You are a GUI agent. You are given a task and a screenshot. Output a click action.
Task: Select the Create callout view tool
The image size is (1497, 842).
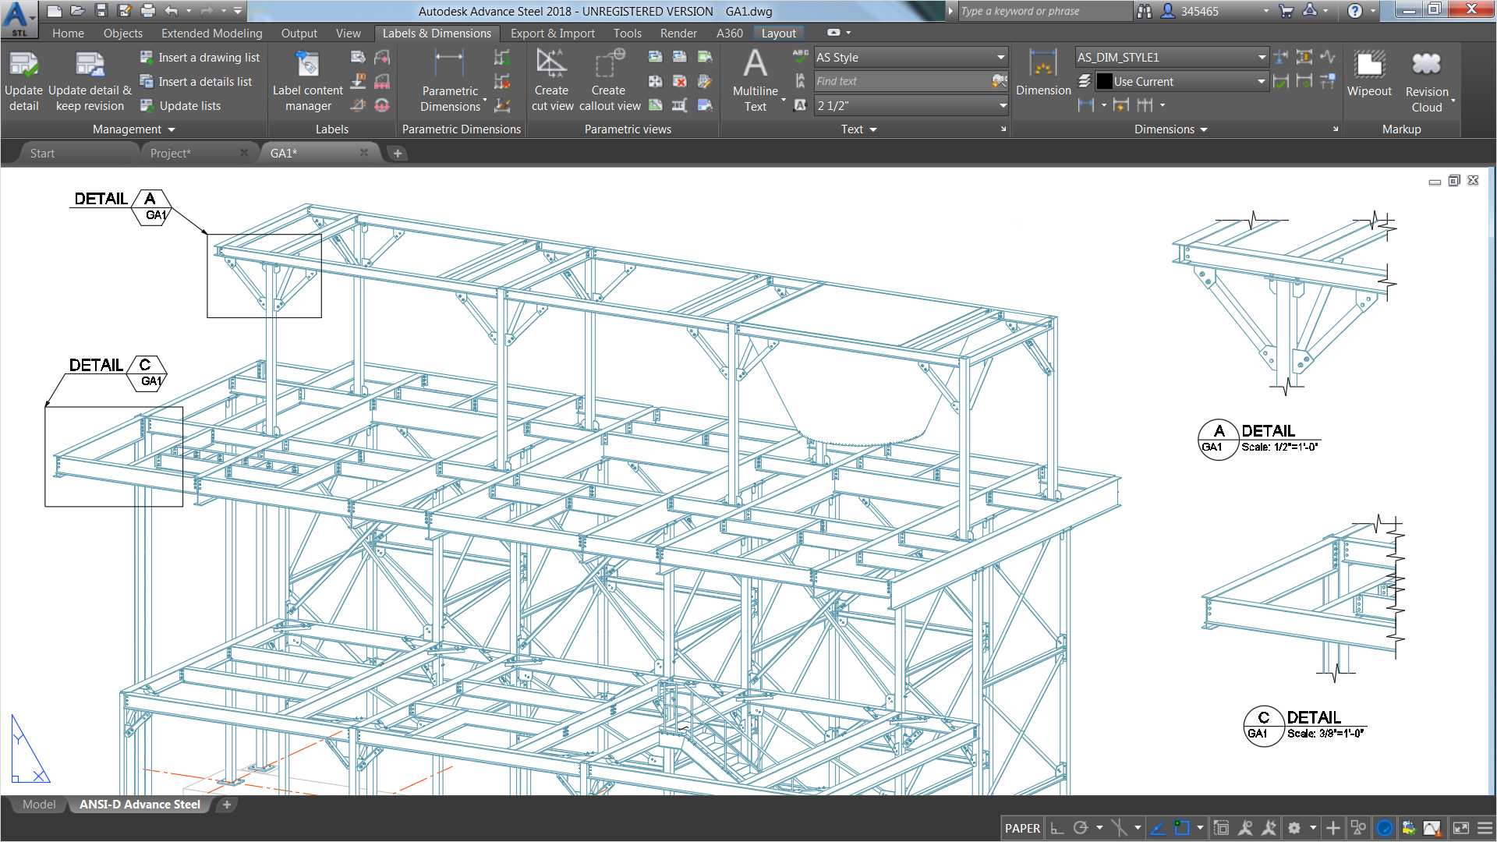click(x=609, y=78)
